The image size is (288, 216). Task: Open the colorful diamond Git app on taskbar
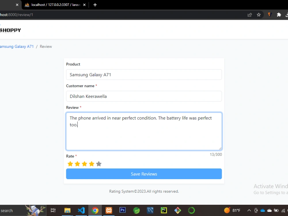pyautogui.click(x=178, y=210)
